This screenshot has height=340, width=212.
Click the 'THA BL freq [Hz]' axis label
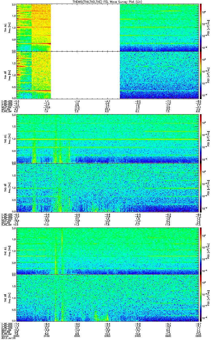click(7, 28)
